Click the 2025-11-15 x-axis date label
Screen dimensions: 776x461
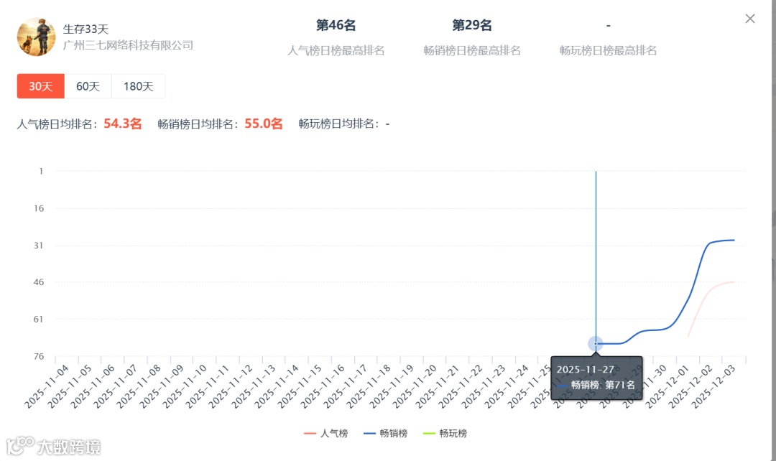300,386
